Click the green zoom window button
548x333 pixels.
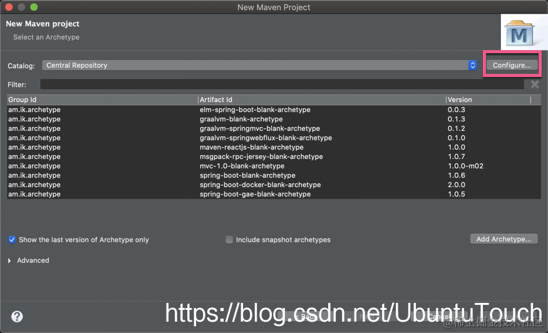34,7
